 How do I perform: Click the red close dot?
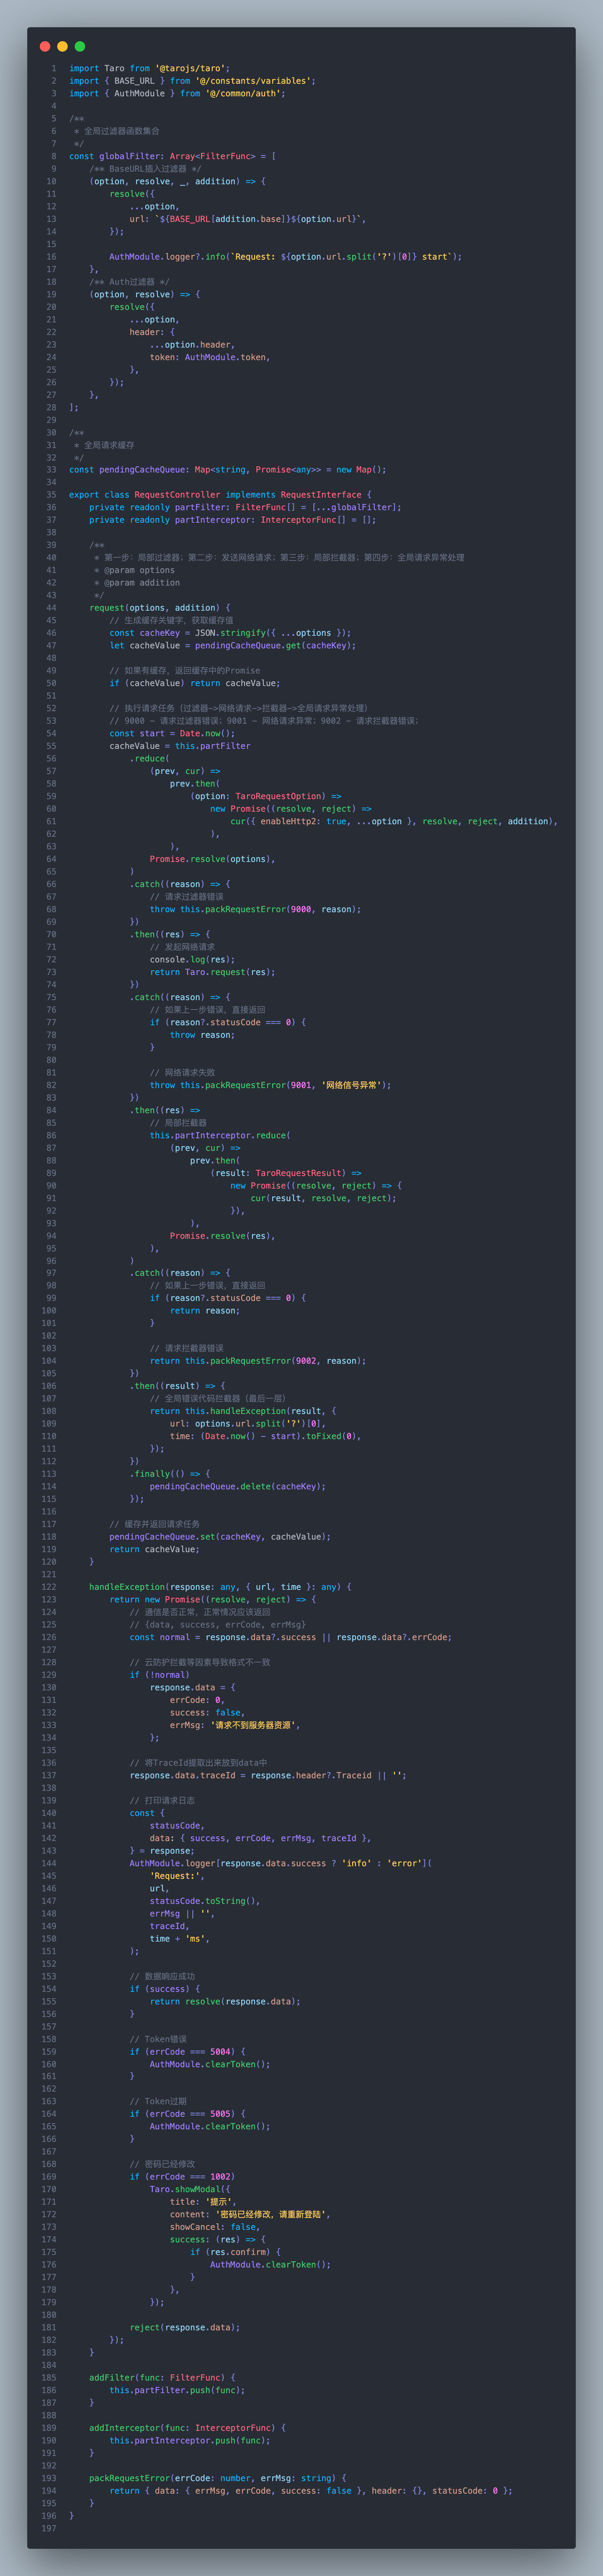[45, 46]
